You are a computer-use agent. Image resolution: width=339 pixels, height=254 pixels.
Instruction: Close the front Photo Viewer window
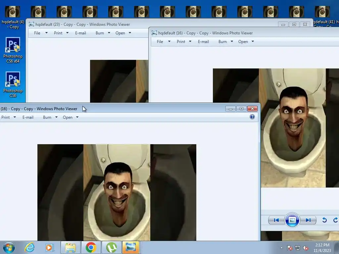252,108
